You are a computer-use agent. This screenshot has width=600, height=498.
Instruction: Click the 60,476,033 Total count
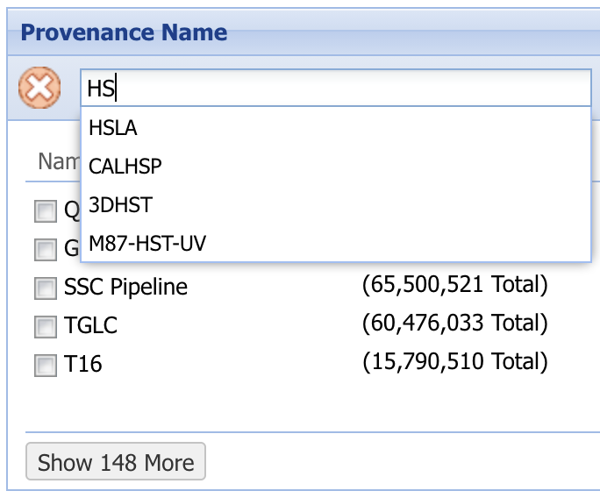(x=454, y=324)
